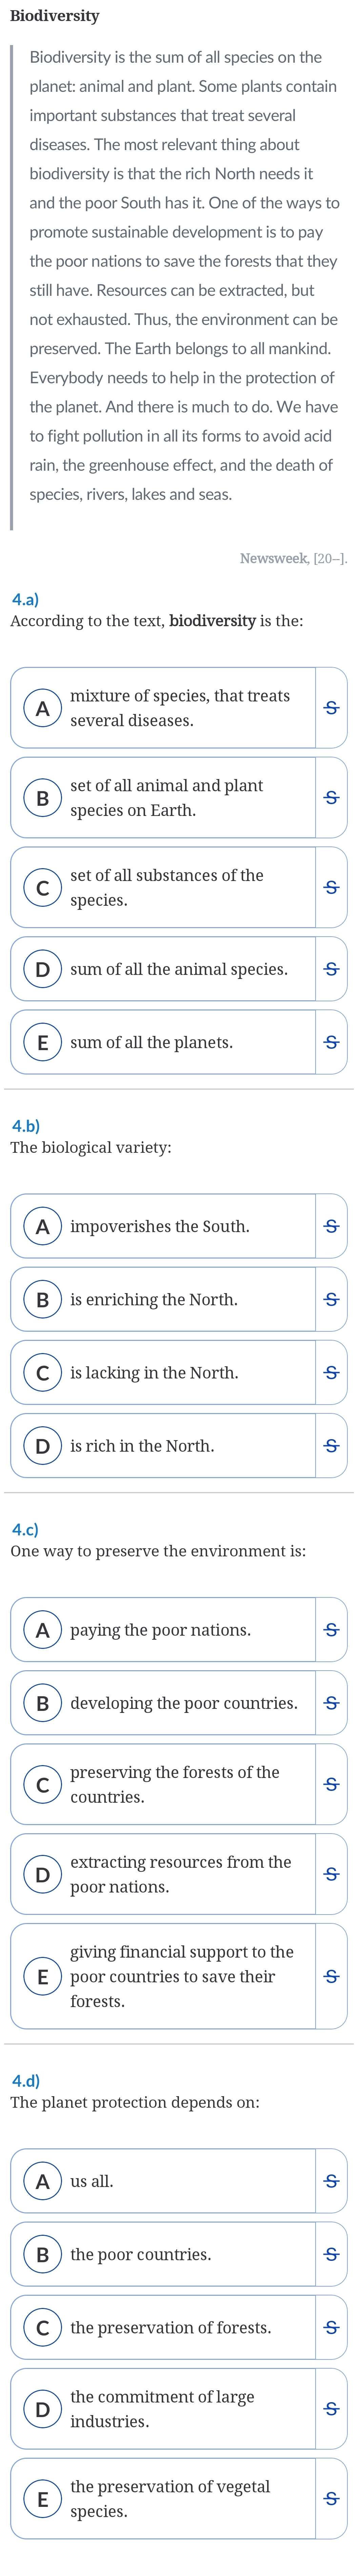Click the Biodiversity heading
This screenshot has height=2576, width=362.
pyautogui.click(x=55, y=16)
